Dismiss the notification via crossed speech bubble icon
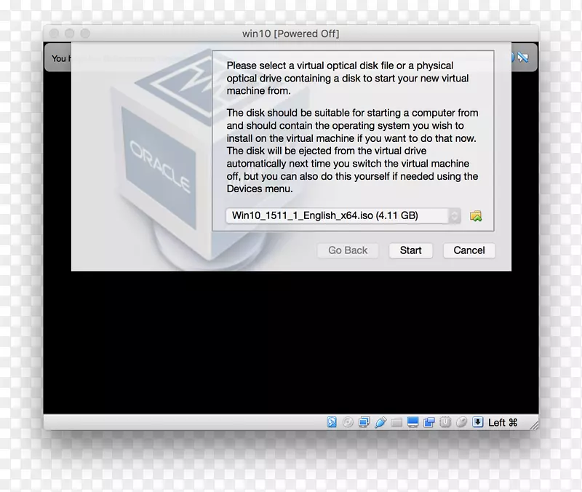 523,57
